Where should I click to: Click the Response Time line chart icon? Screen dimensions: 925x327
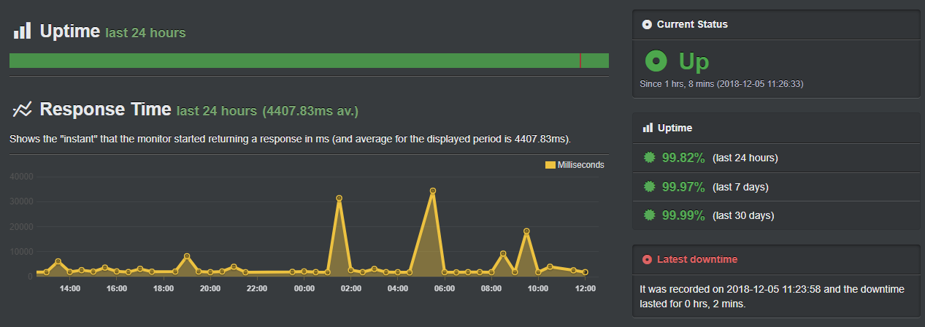click(x=22, y=109)
